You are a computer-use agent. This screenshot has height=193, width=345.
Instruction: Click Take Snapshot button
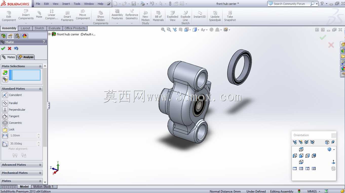tap(230, 16)
